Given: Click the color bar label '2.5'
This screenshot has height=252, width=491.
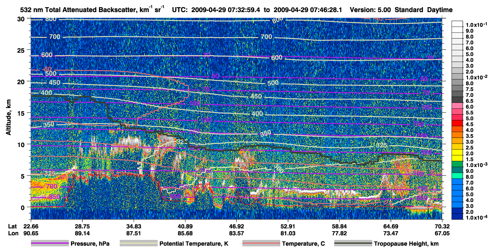Looking at the screenshot, I should [470, 148].
